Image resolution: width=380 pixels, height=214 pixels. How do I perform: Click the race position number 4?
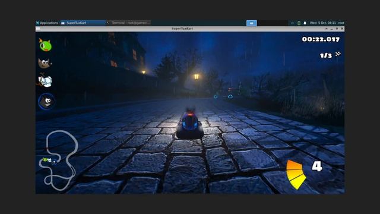point(317,166)
